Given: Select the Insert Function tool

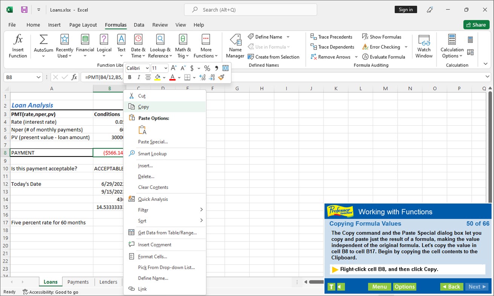Looking at the screenshot, I should (x=18, y=45).
